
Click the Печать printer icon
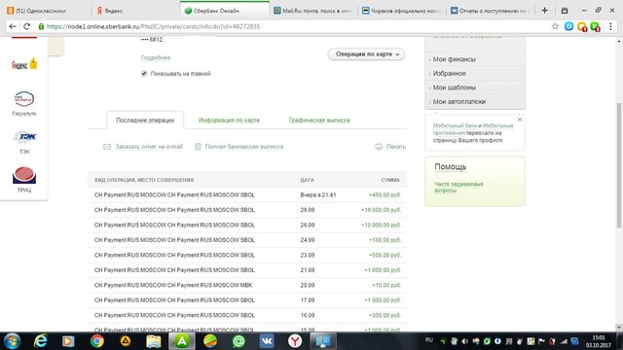[379, 147]
